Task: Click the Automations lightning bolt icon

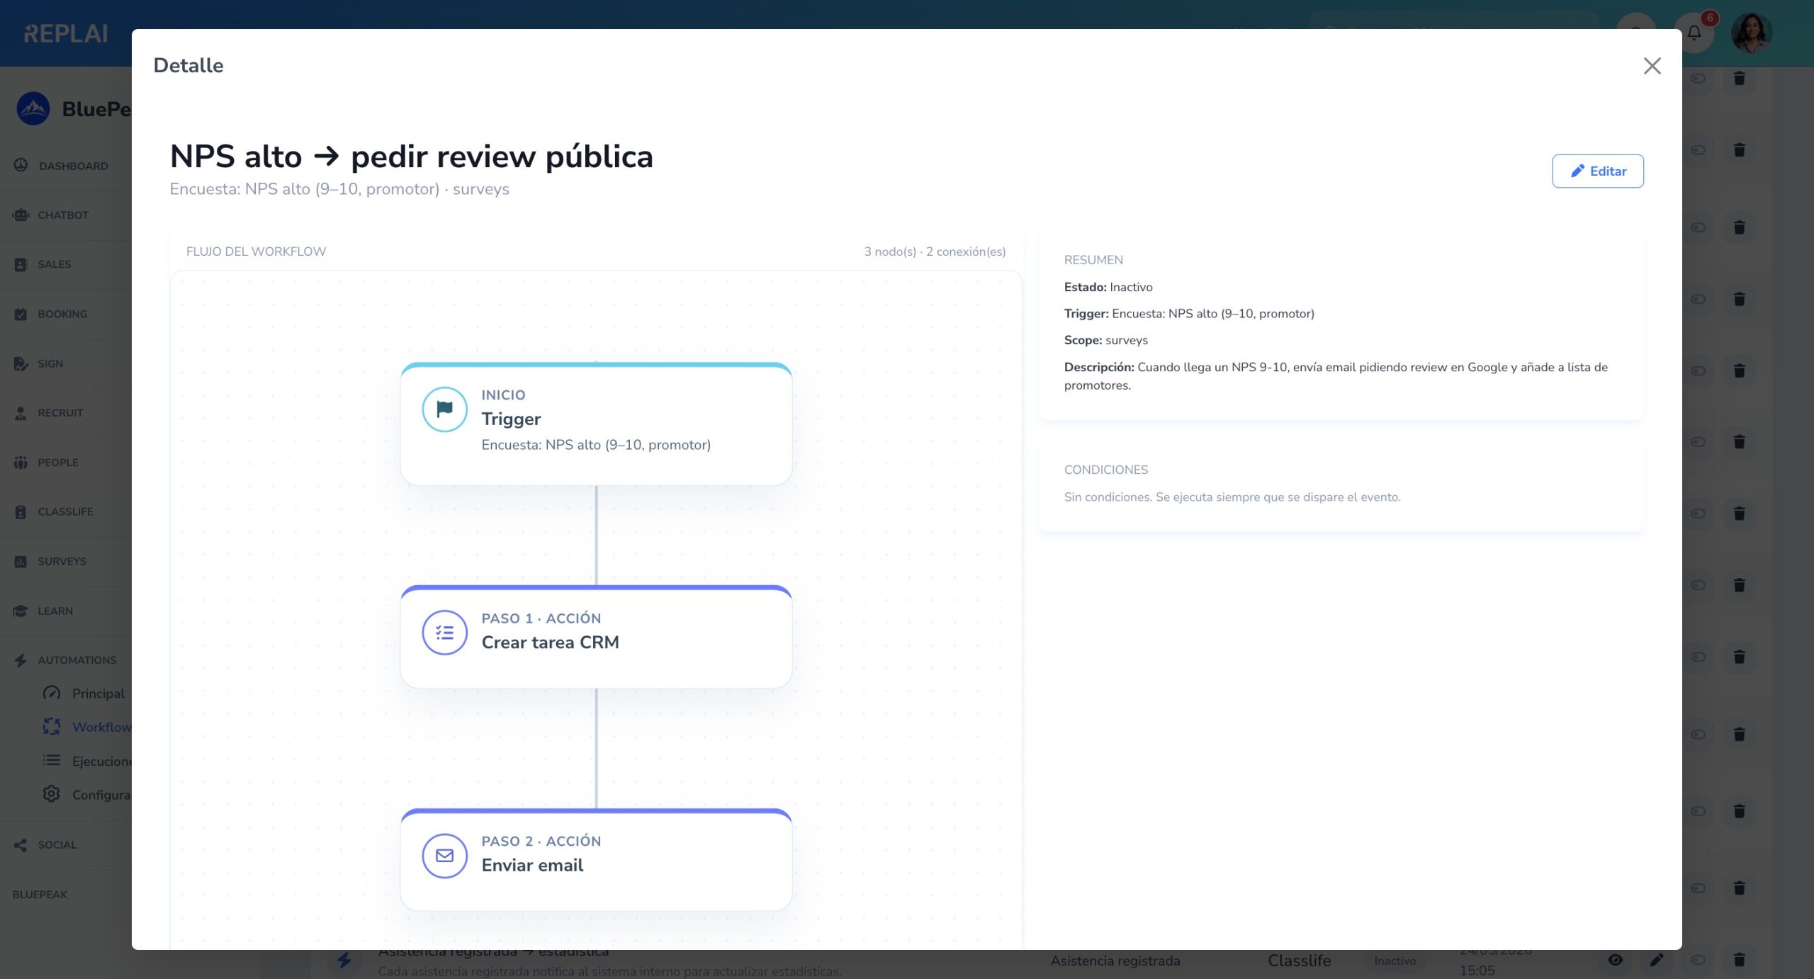Action: [x=21, y=660]
